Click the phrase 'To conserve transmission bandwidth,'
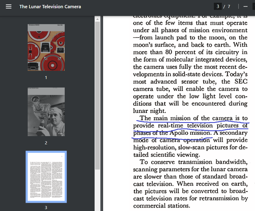255x211 pixels. pos(194,162)
